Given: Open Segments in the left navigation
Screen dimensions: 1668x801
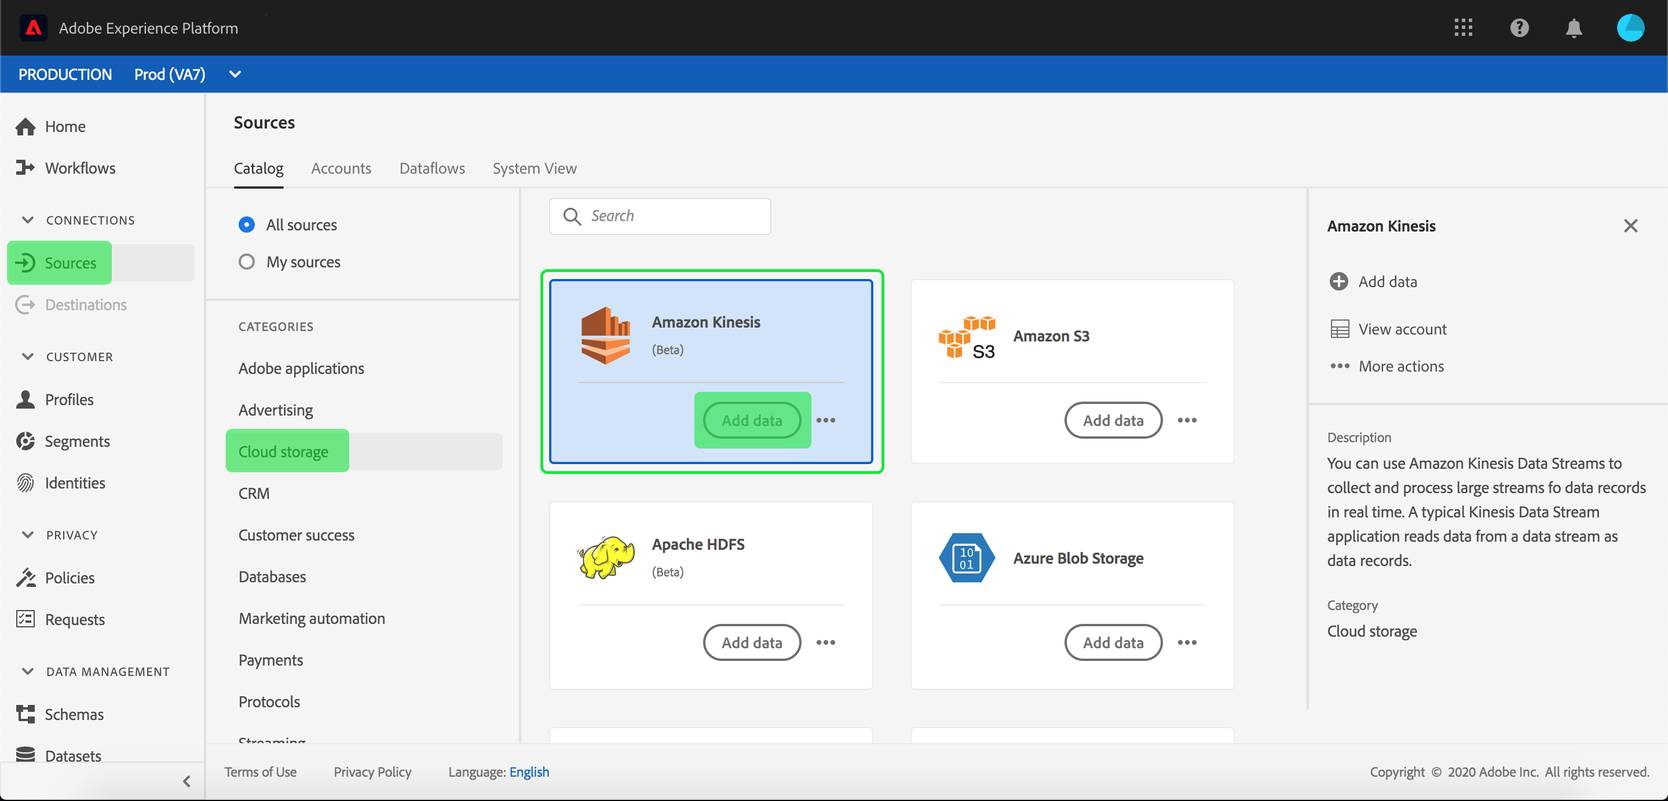Looking at the screenshot, I should 77,440.
